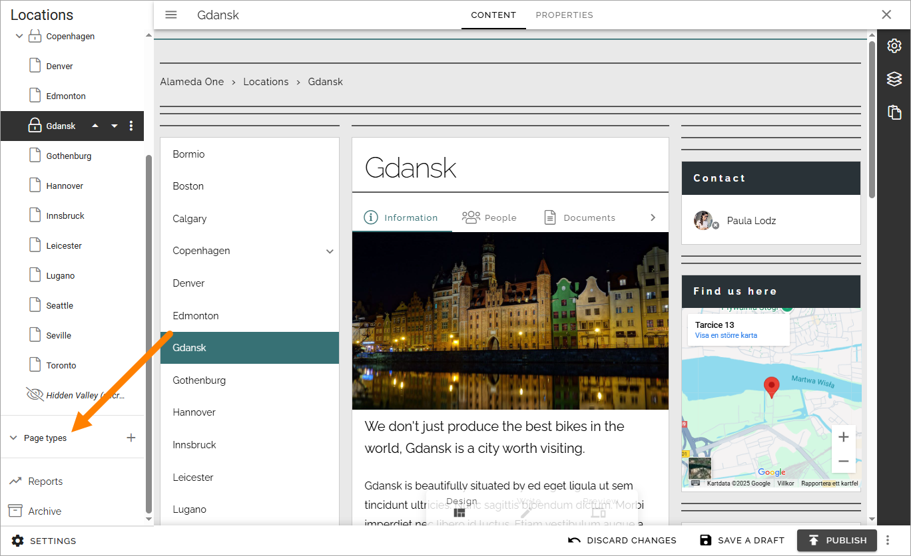Select Hidden Valley in the Locations tree
Viewport: 911px width, 556px height.
pos(85,395)
